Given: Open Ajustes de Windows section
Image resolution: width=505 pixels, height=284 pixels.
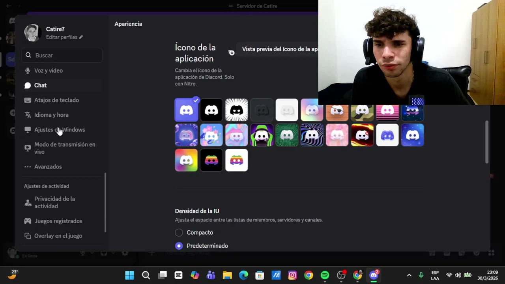Looking at the screenshot, I should point(62,130).
